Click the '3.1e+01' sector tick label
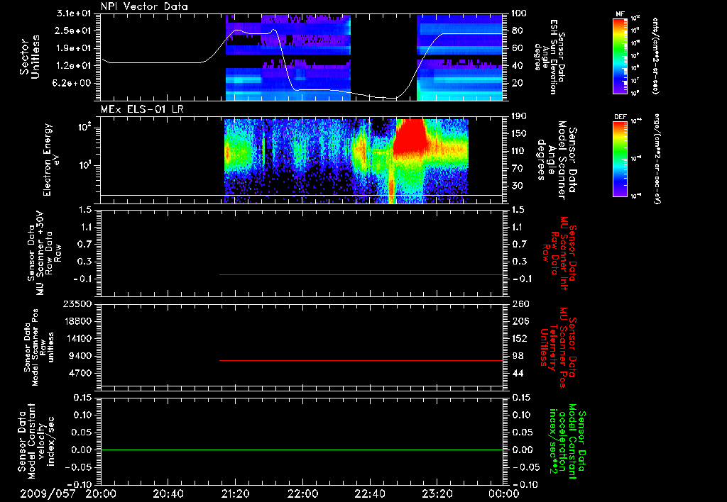This screenshot has width=727, height=502. coord(75,13)
